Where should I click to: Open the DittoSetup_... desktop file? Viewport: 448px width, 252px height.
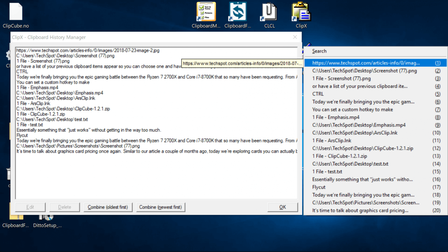(x=47, y=221)
